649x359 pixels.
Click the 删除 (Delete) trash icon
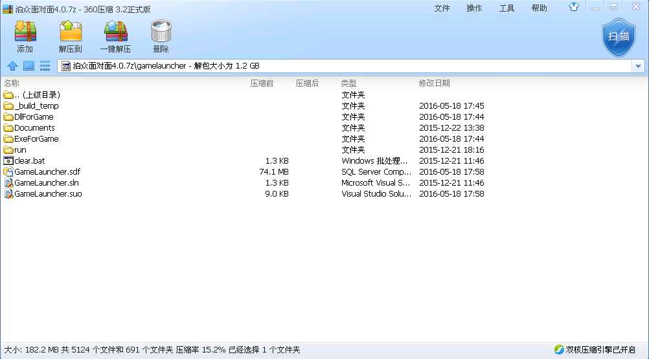[x=161, y=32]
